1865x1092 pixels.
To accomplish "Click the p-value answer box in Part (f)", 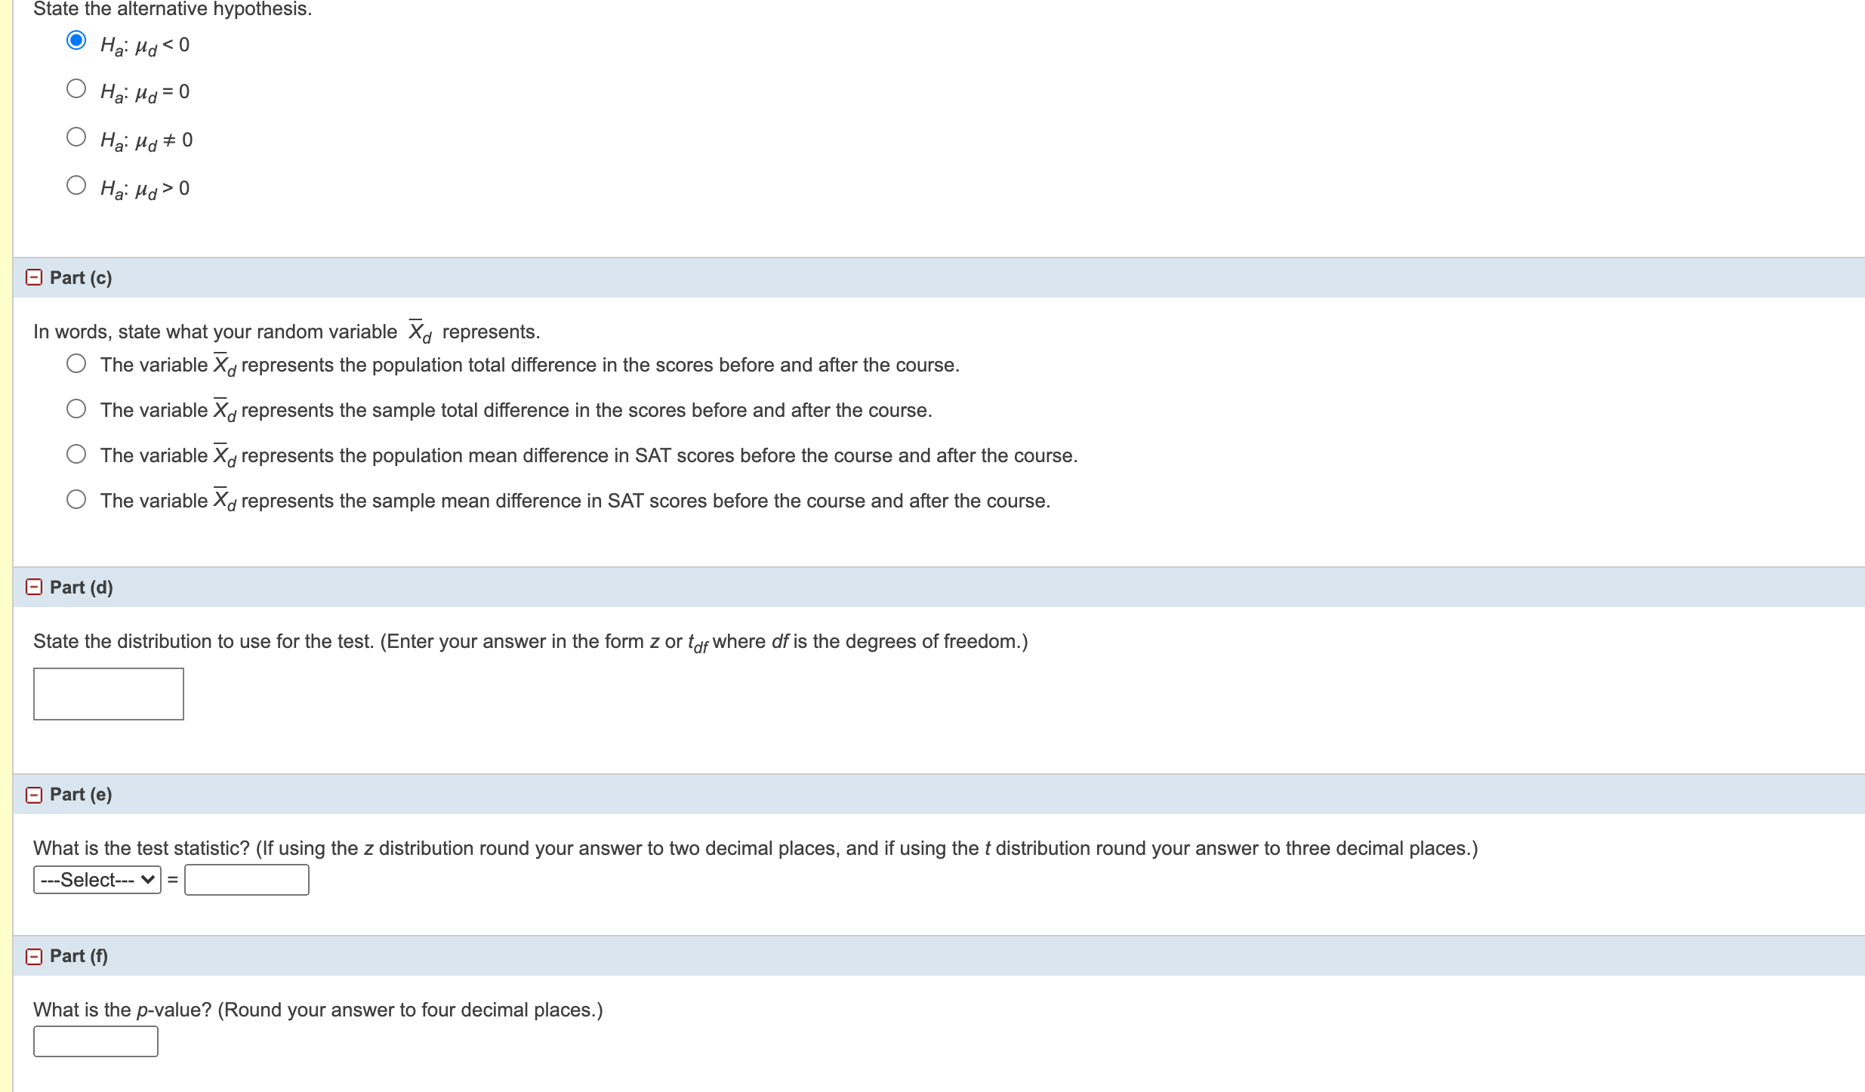I will point(95,1041).
